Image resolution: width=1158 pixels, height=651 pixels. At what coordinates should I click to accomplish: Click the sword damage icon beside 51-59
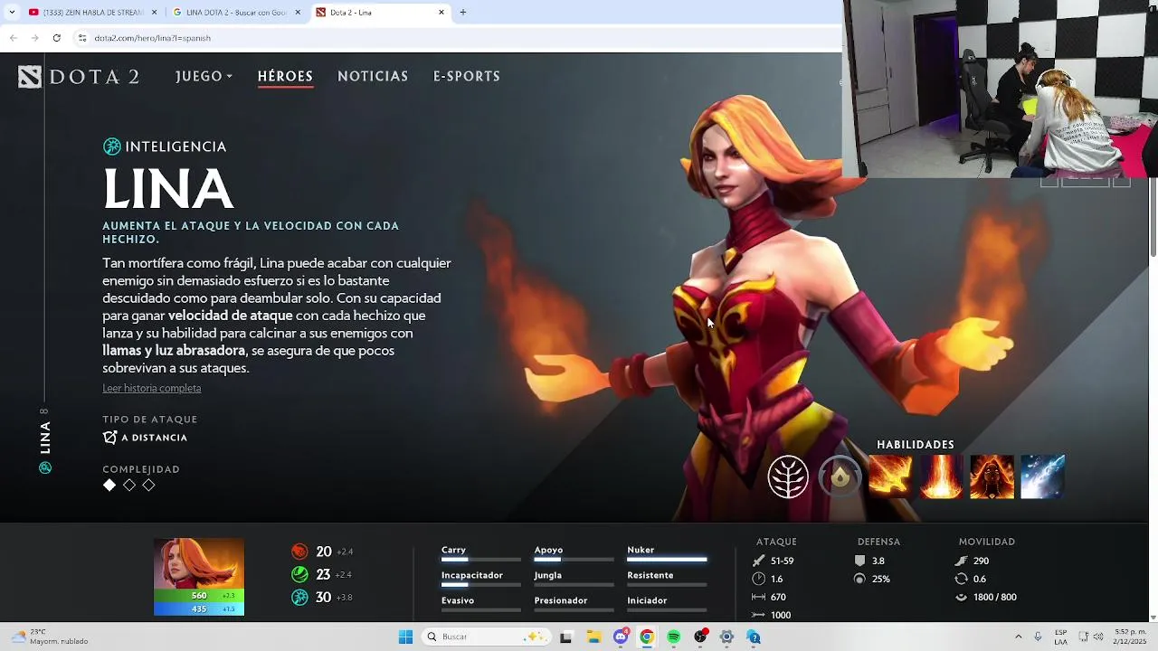point(758,561)
